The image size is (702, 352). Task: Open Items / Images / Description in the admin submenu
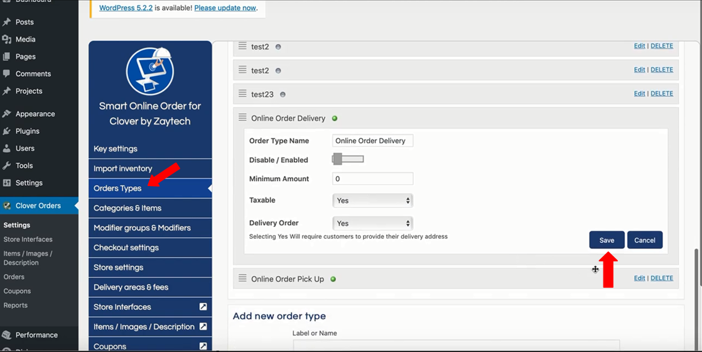point(28,258)
